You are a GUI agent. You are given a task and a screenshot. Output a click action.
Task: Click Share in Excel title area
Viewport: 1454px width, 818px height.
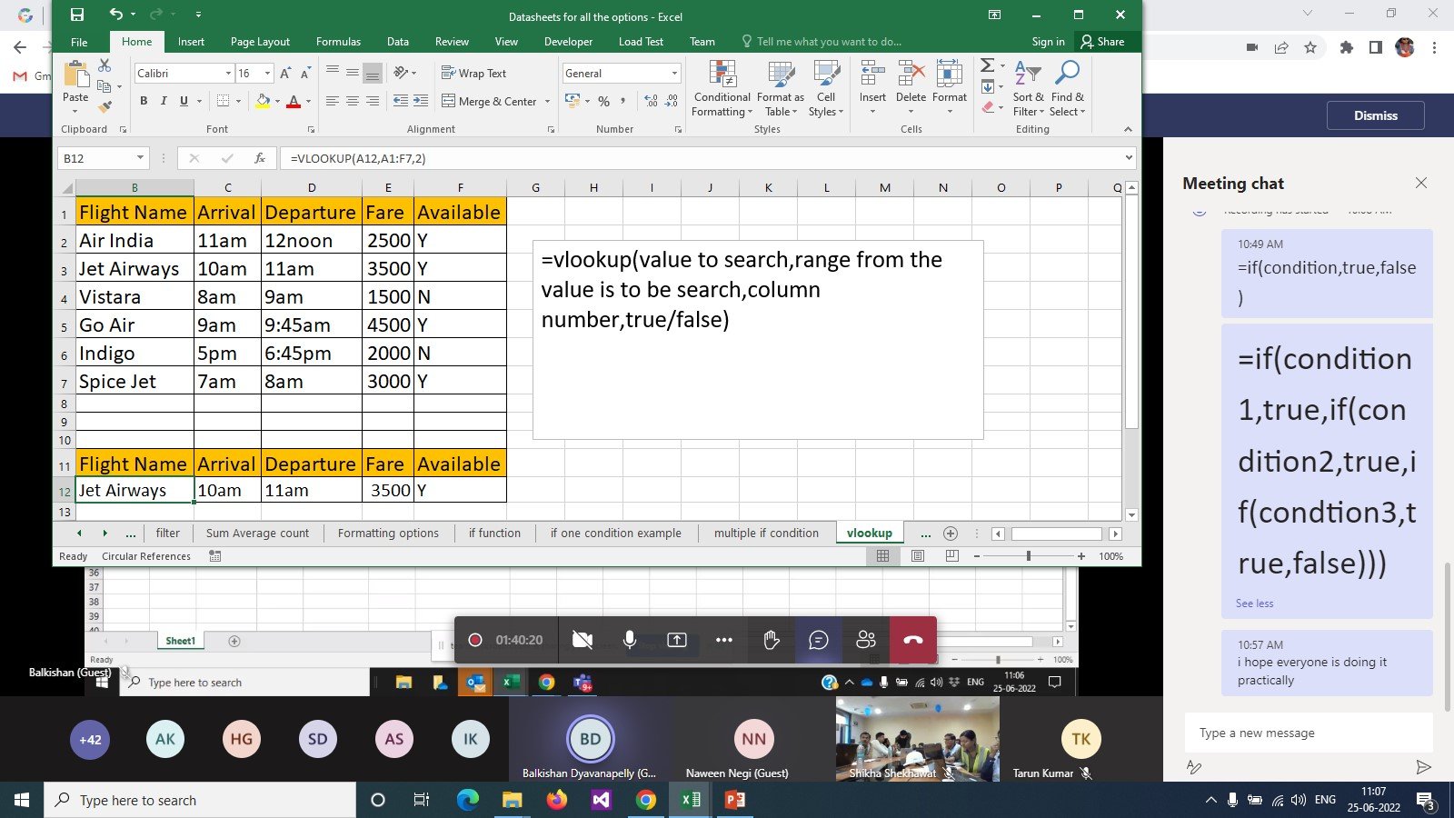point(1102,42)
